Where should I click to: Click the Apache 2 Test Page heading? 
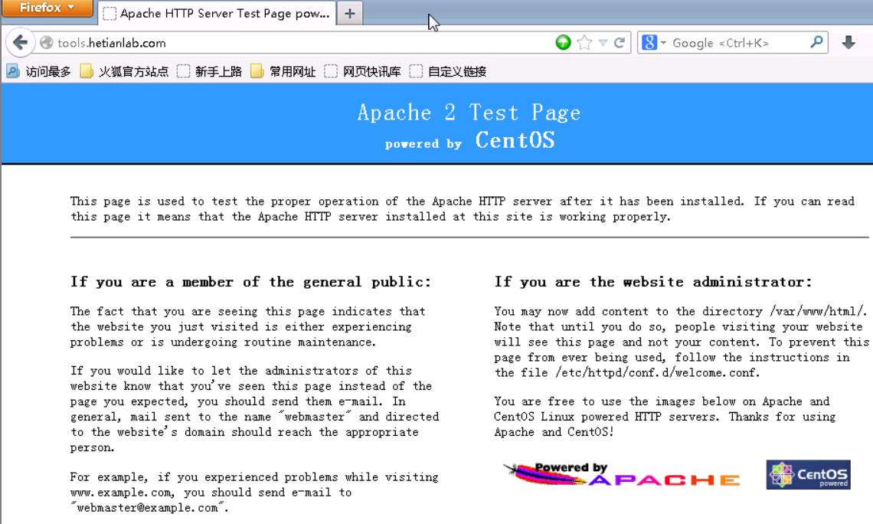pos(469,113)
